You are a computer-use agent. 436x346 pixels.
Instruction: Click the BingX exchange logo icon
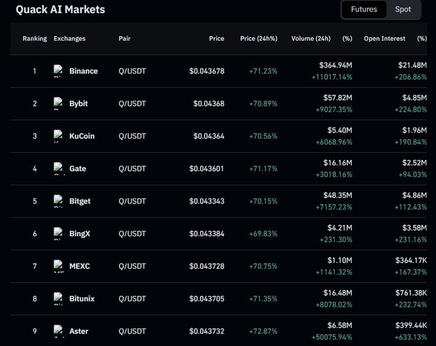tap(58, 234)
